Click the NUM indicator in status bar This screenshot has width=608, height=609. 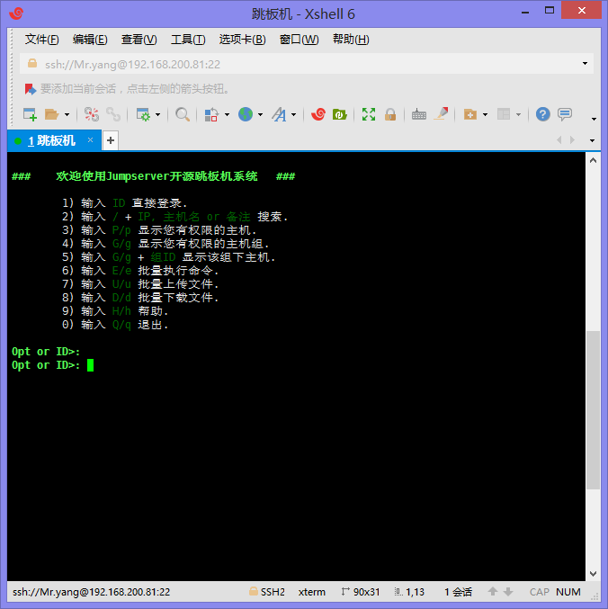pos(568,592)
